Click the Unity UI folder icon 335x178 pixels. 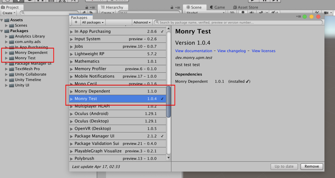(12, 85)
